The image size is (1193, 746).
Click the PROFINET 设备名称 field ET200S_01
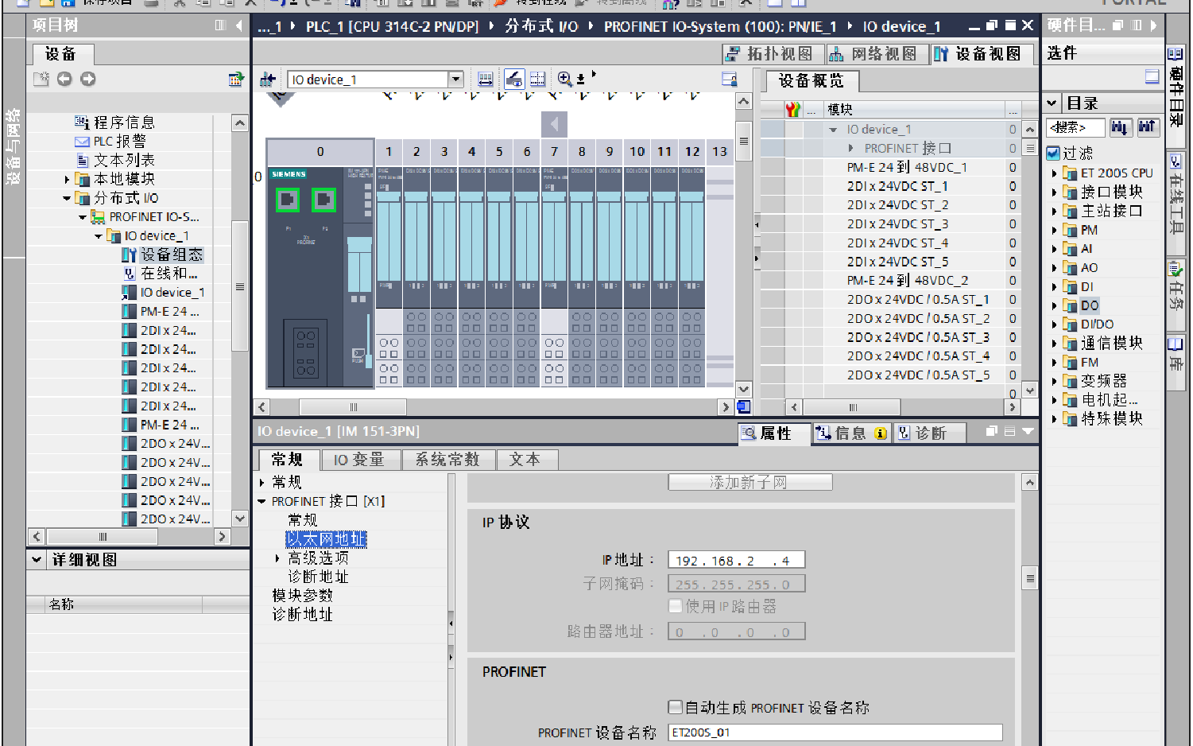click(x=835, y=732)
